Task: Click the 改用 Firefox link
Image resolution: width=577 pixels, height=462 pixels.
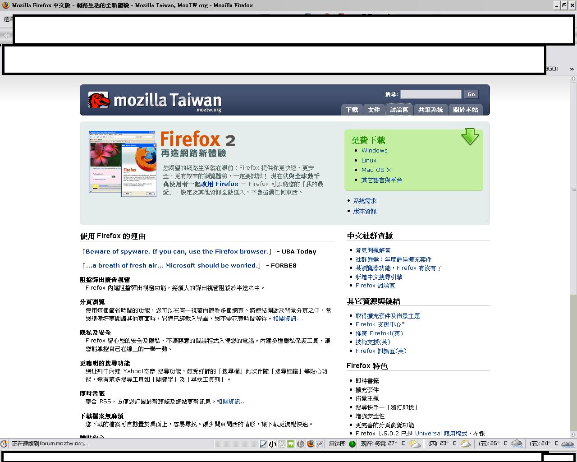Action: [220, 184]
